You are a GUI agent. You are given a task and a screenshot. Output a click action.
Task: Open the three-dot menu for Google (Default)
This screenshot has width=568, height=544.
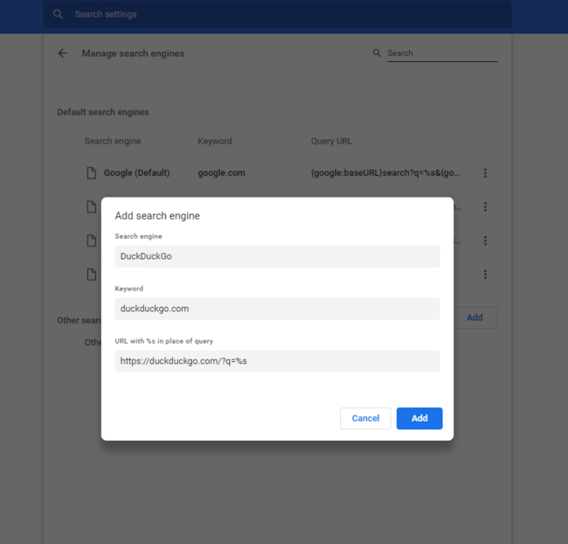(485, 173)
